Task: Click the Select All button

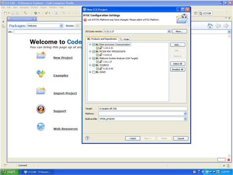Action: [x=178, y=64]
